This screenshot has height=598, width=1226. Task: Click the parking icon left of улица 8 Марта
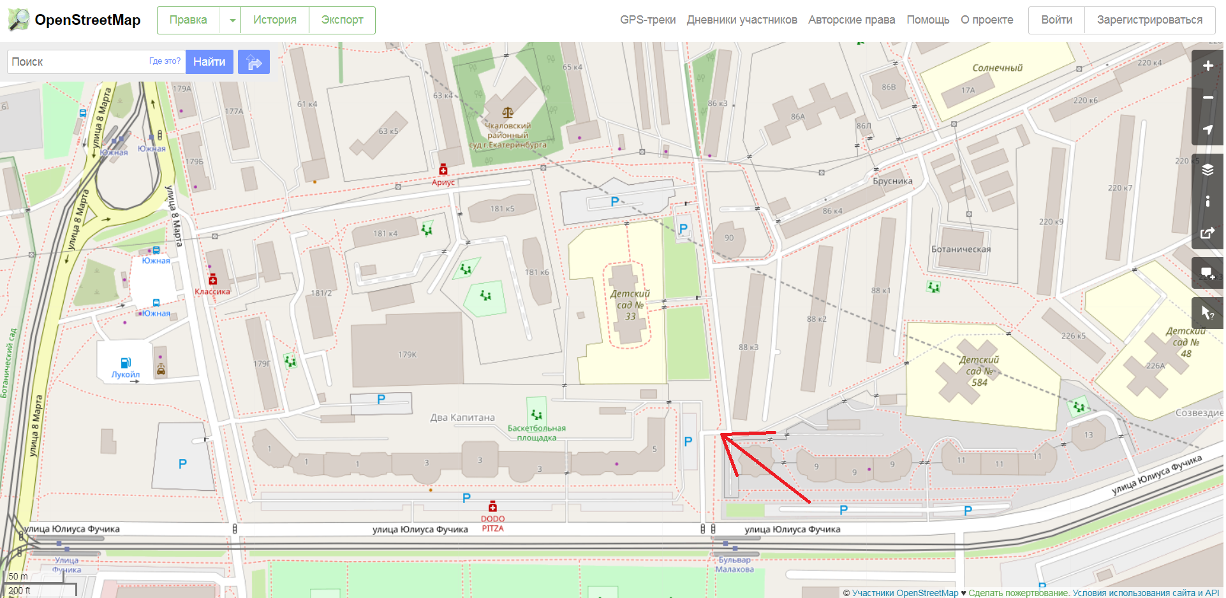coord(182,464)
